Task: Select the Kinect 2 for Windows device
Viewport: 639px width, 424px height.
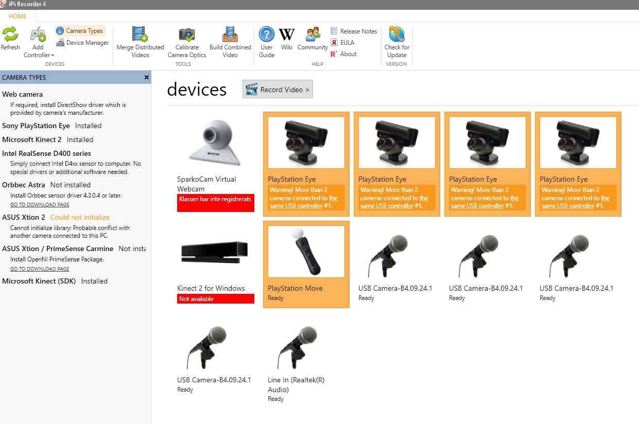Action: tap(216, 264)
